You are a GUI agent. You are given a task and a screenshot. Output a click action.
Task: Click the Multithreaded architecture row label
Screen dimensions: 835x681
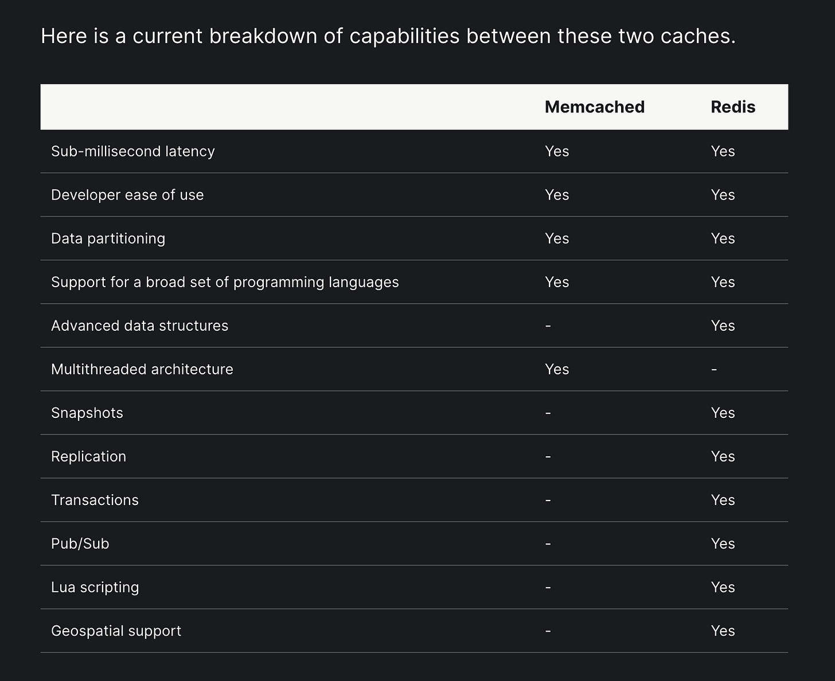[x=142, y=369]
